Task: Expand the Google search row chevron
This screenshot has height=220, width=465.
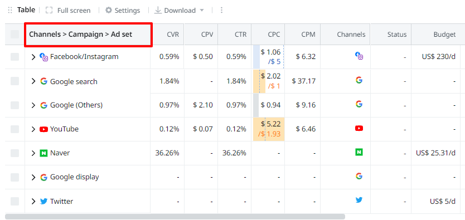Action: point(33,81)
